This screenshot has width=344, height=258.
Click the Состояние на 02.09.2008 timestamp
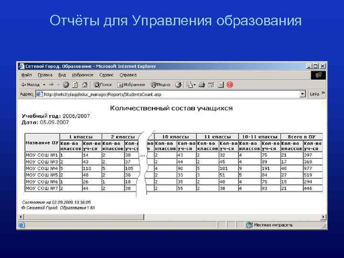56,202
